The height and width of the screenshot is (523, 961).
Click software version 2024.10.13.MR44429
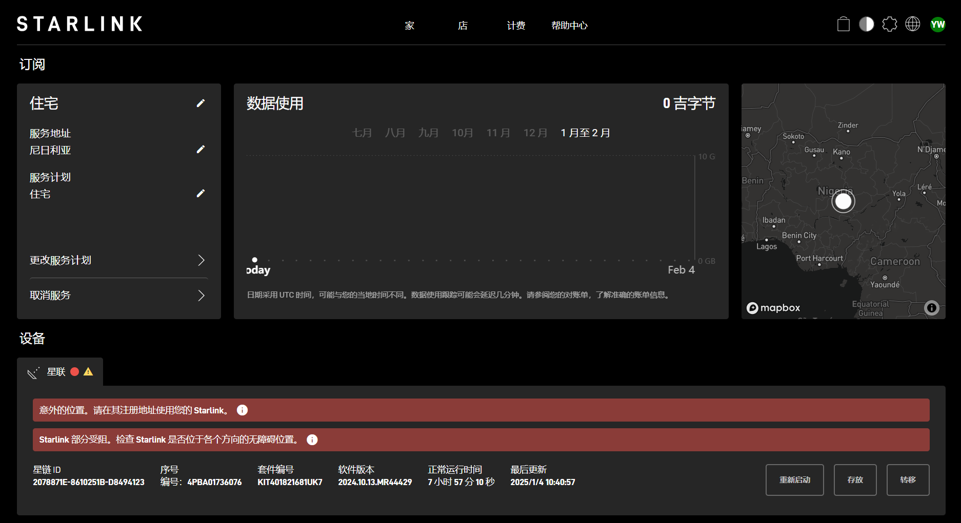click(x=375, y=483)
